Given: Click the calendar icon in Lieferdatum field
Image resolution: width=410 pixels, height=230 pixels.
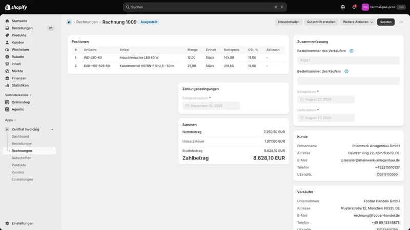Looking at the screenshot, I should 302,118.
